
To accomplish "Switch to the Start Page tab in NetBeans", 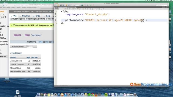I will tap(57, 7).
